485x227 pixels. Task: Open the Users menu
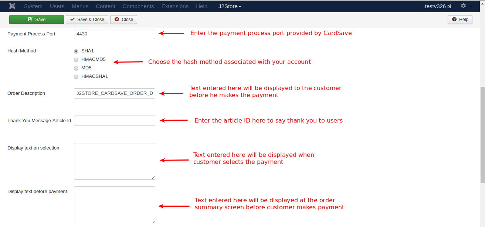tap(57, 6)
